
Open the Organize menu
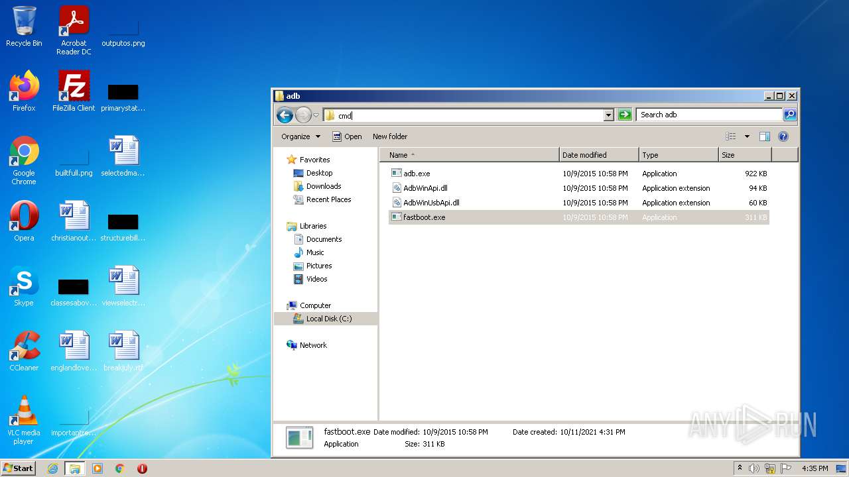[x=300, y=136]
